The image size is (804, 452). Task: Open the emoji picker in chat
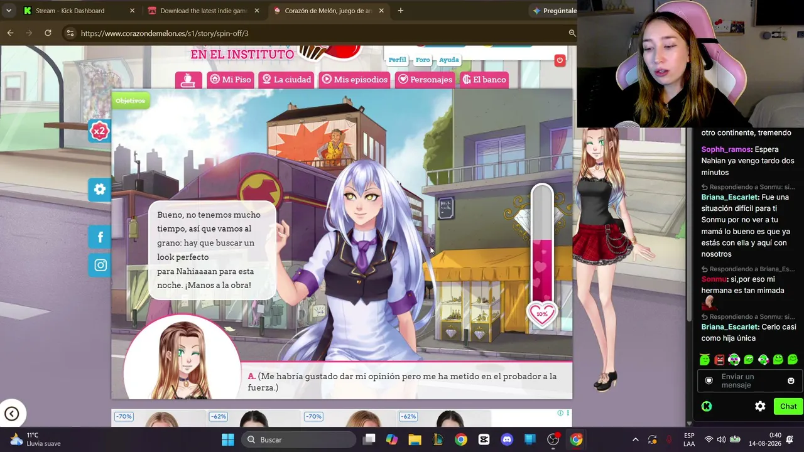tap(791, 380)
